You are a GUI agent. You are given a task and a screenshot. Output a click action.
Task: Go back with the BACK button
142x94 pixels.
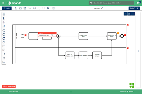point(7,8)
